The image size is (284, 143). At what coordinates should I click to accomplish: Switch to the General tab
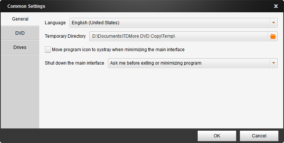point(20,19)
